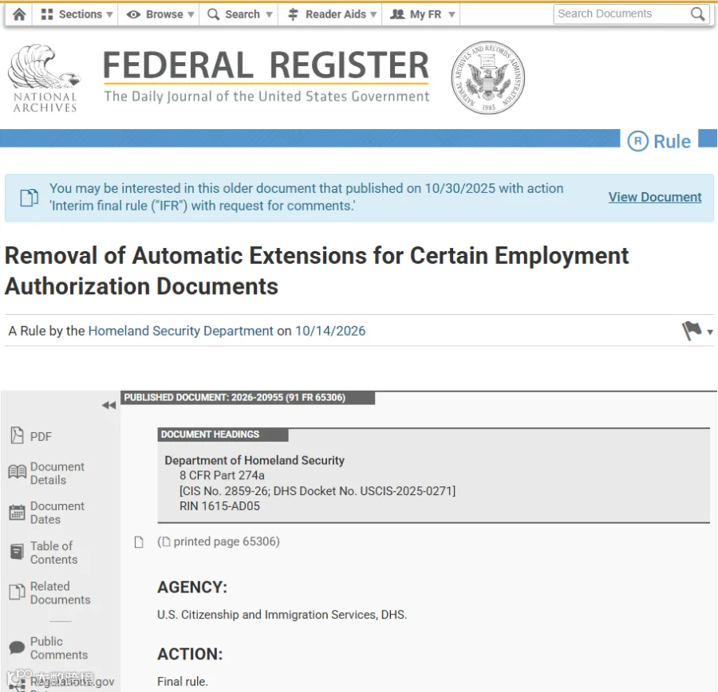The height and width of the screenshot is (692, 718).
Task: Open the flag dropdown arrow
Action: coord(710,332)
